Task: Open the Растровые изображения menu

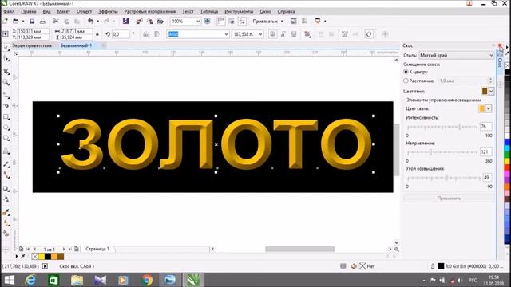Action: click(x=149, y=11)
